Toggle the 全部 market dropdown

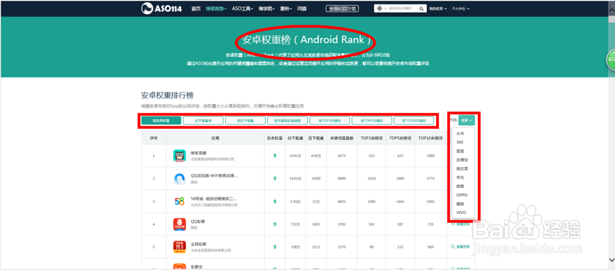pos(466,120)
